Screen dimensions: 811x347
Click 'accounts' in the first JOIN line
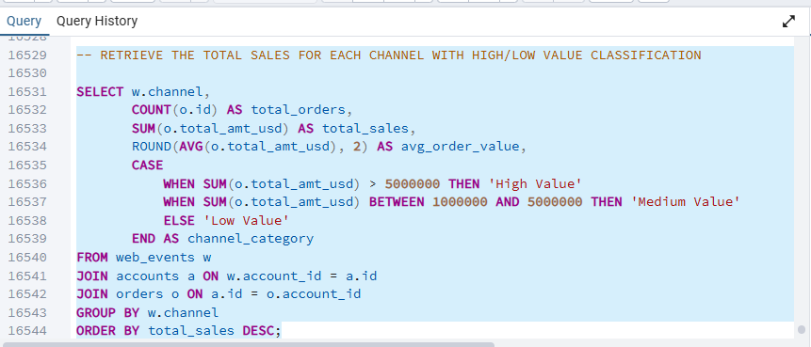[x=147, y=276]
